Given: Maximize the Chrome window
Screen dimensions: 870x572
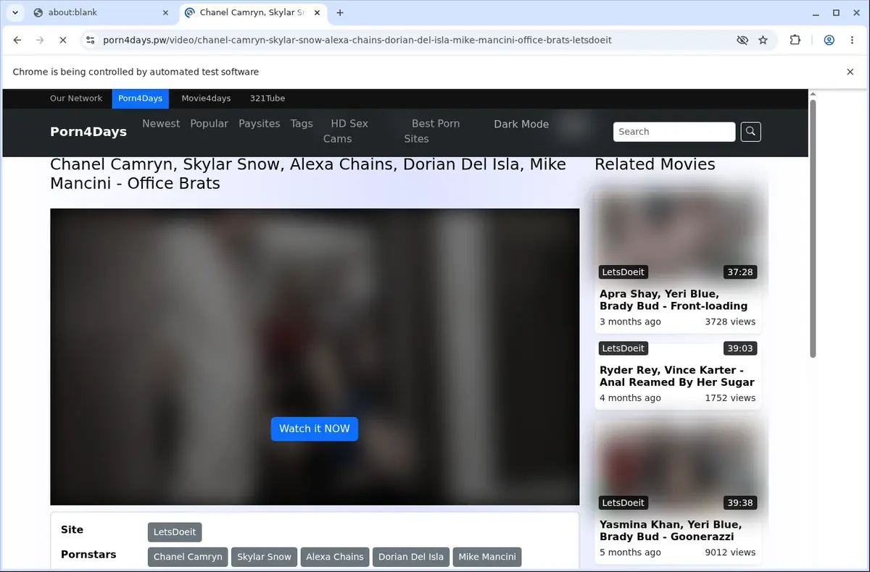Looking at the screenshot, I should 836,12.
